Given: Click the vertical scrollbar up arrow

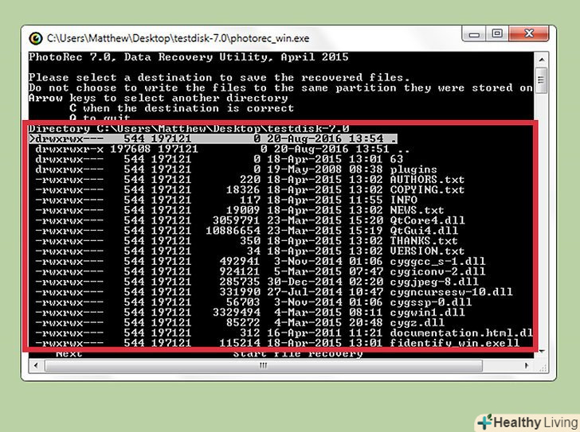Looking at the screenshot, I should (542, 60).
